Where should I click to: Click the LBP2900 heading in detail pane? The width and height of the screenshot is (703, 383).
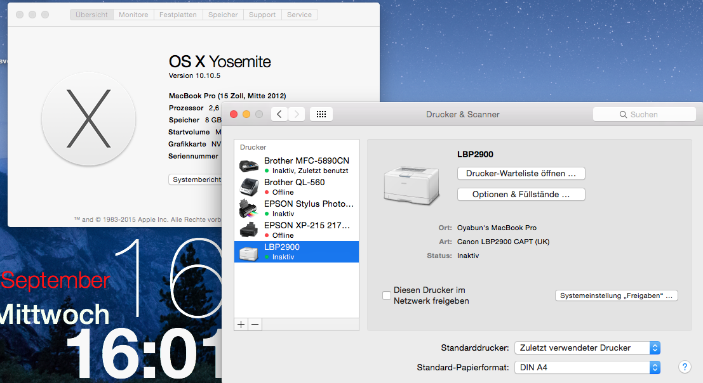pyautogui.click(x=475, y=154)
